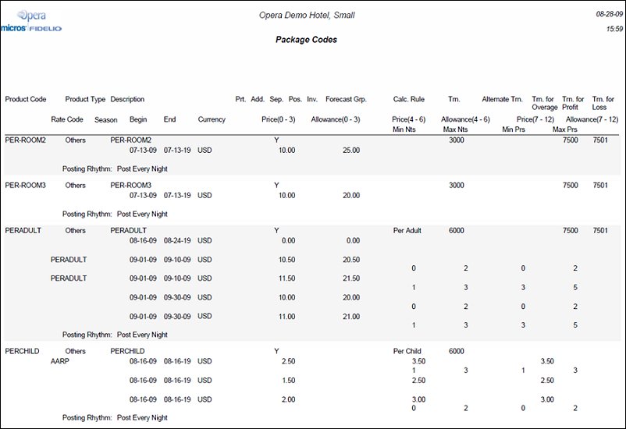Click the Per Adult calc rule value
This screenshot has height=429, width=626.
pos(408,231)
